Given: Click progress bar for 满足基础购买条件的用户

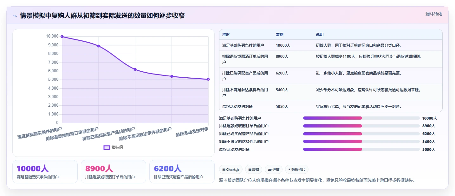Looking at the screenshot, I should pyautogui.click(x=361, y=118).
